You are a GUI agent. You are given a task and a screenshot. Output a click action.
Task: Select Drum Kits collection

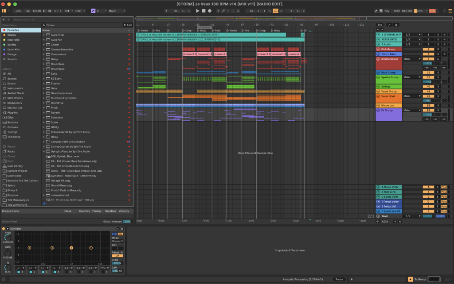13,50
